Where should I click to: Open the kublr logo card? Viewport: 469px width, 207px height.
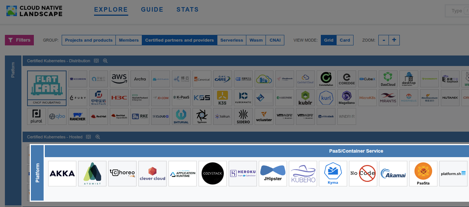pos(305,97)
